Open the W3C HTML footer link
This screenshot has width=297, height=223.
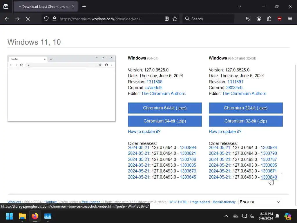click(178, 202)
